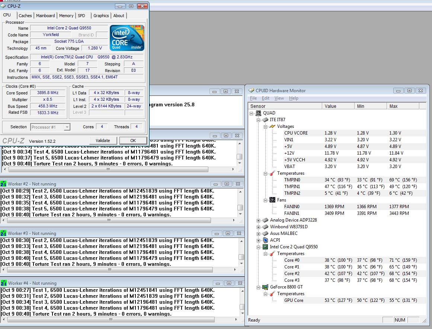Collapse the Intel Core 2 Quad Q9550 node
This screenshot has height=329, width=432.
259,247
